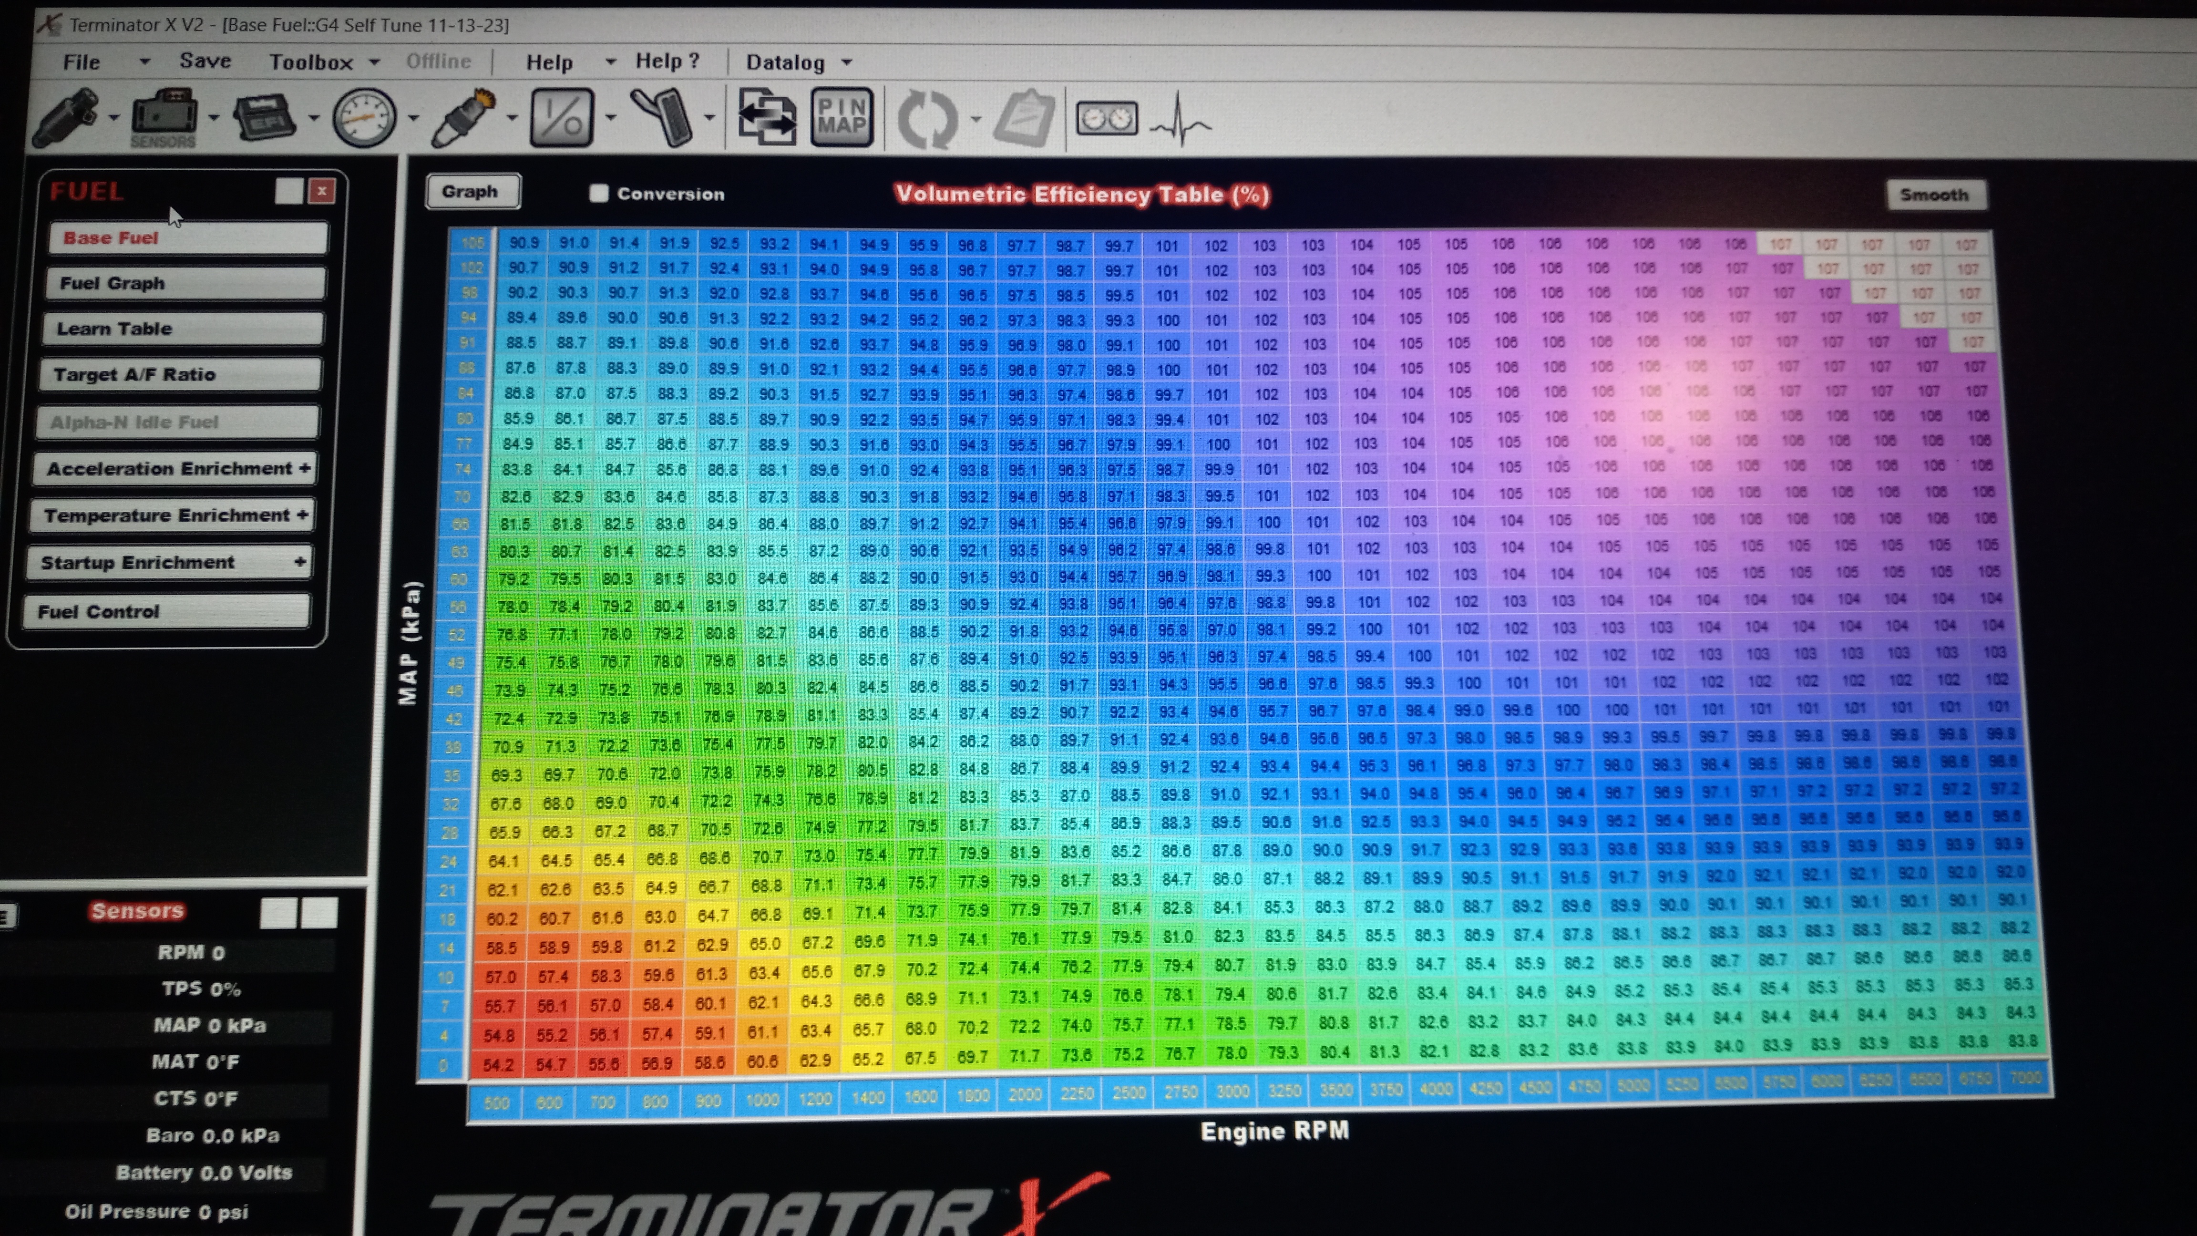The image size is (2197, 1236).
Task: Select 7000 RPM column header
Action: [2025, 1077]
